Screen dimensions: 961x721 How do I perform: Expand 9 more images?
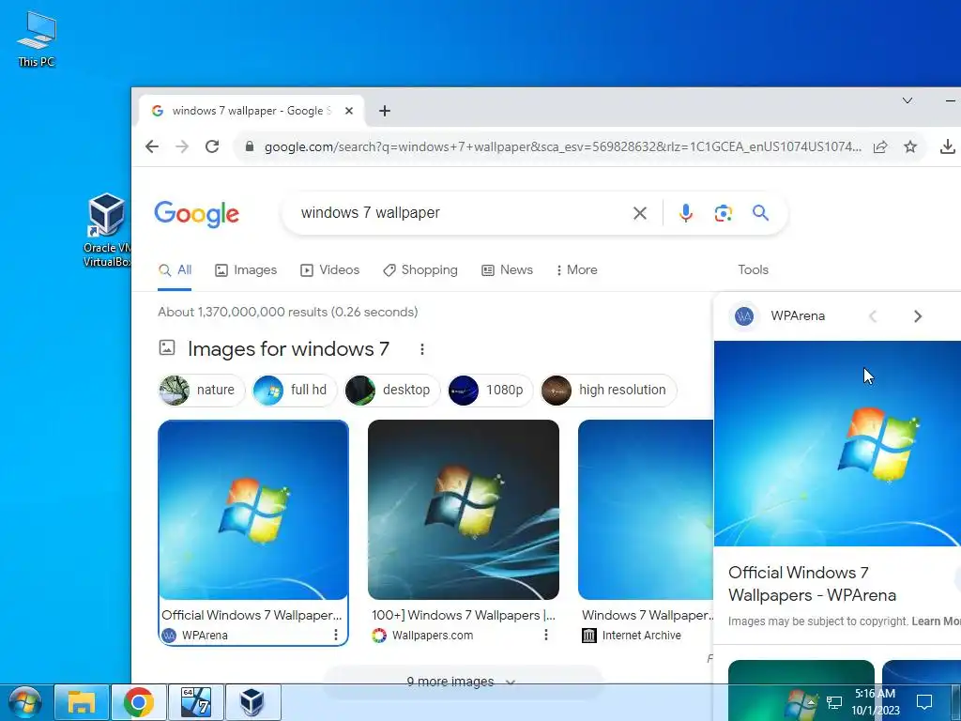(462, 682)
